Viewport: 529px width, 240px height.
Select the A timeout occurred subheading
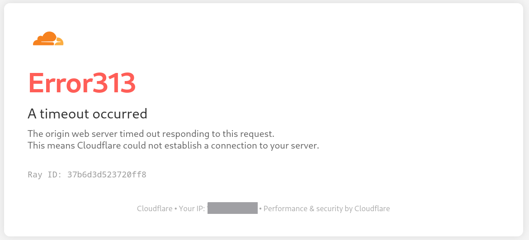tap(87, 114)
